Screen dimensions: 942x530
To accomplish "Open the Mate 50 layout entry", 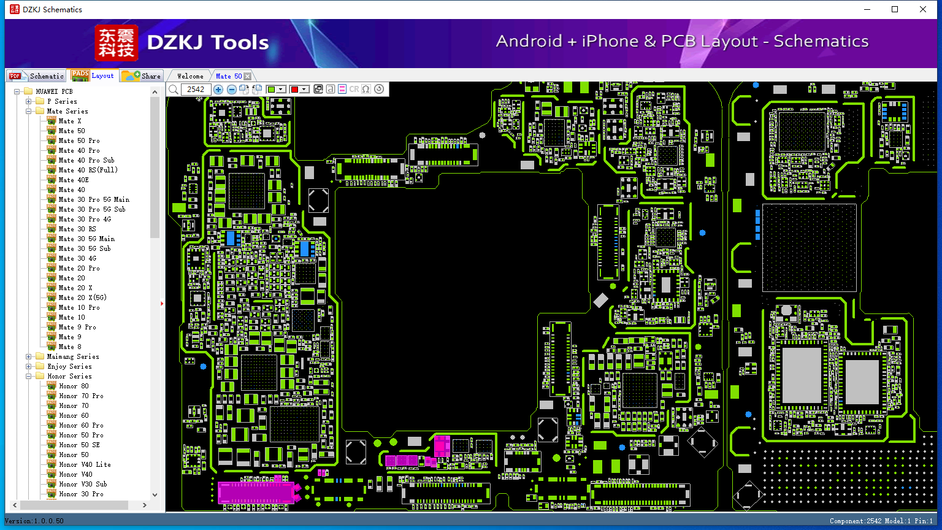I will [72, 131].
